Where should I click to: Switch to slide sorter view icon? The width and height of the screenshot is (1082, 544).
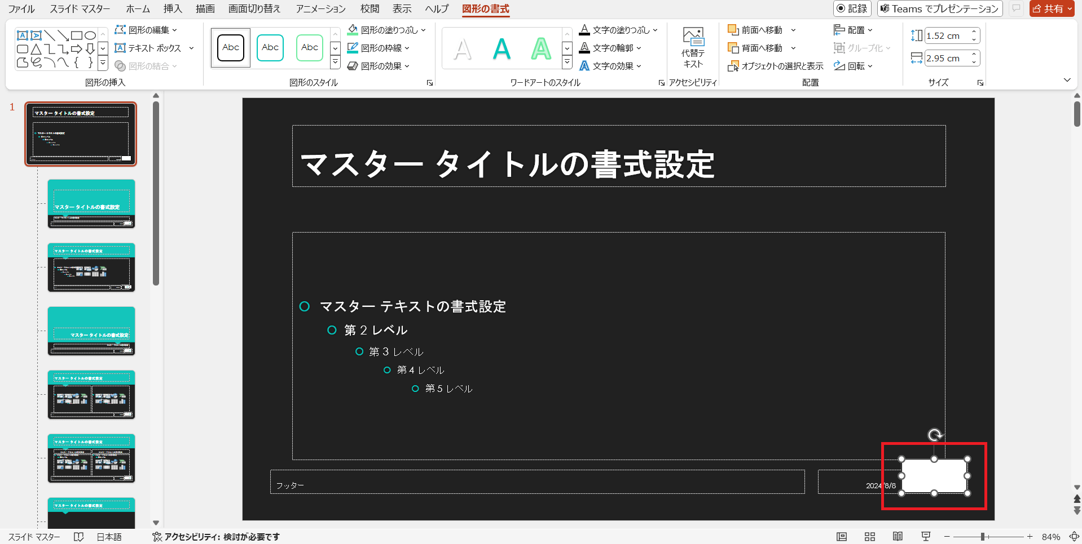click(870, 537)
